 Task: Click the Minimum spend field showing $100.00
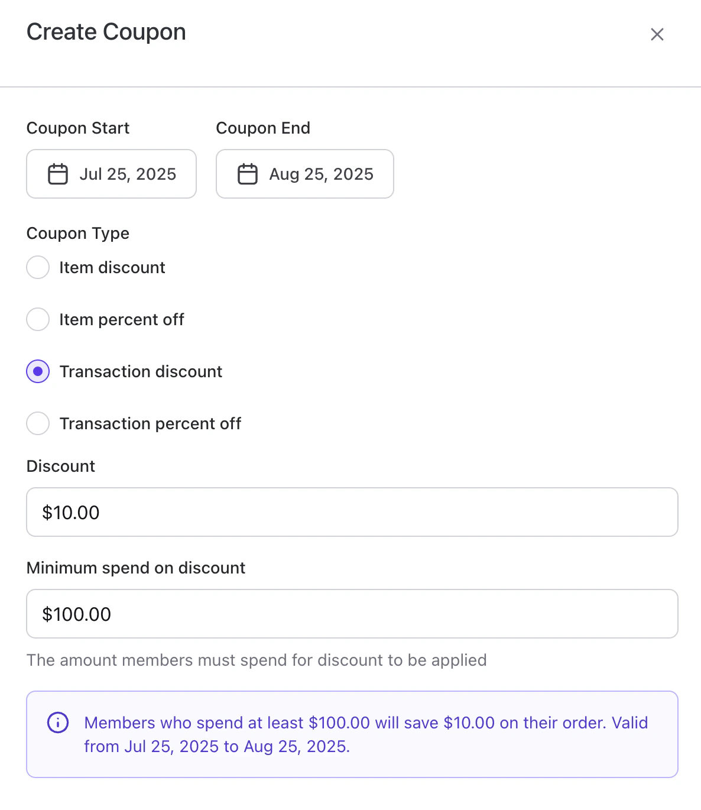pos(352,614)
